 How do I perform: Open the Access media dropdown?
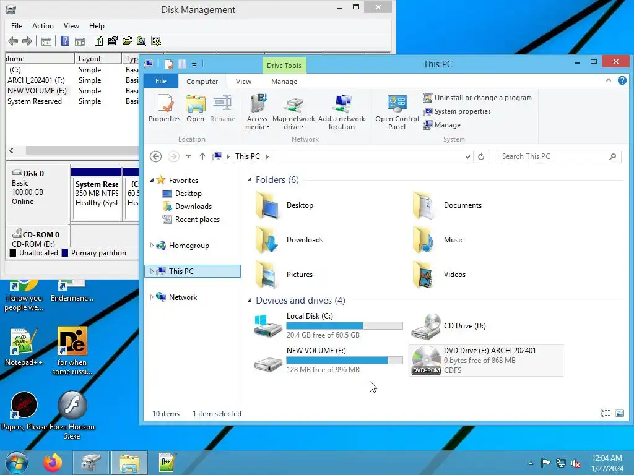pyautogui.click(x=257, y=112)
